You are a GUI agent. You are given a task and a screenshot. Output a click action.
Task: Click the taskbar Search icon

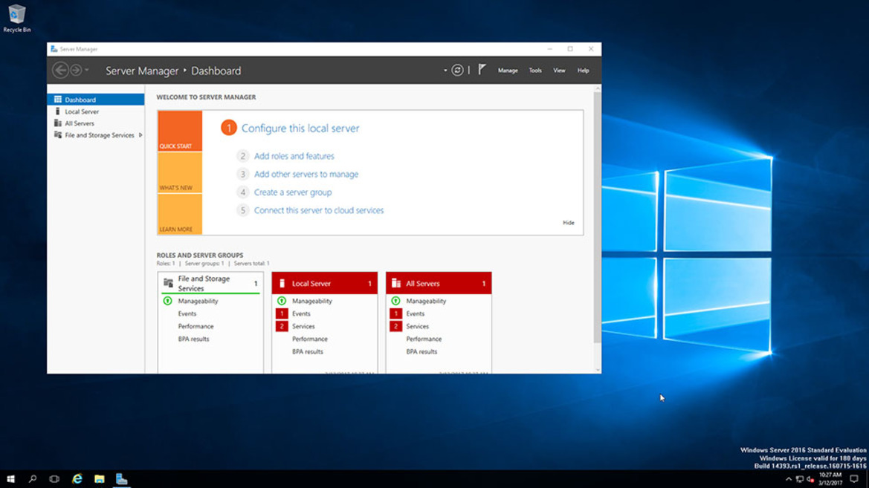tap(33, 479)
